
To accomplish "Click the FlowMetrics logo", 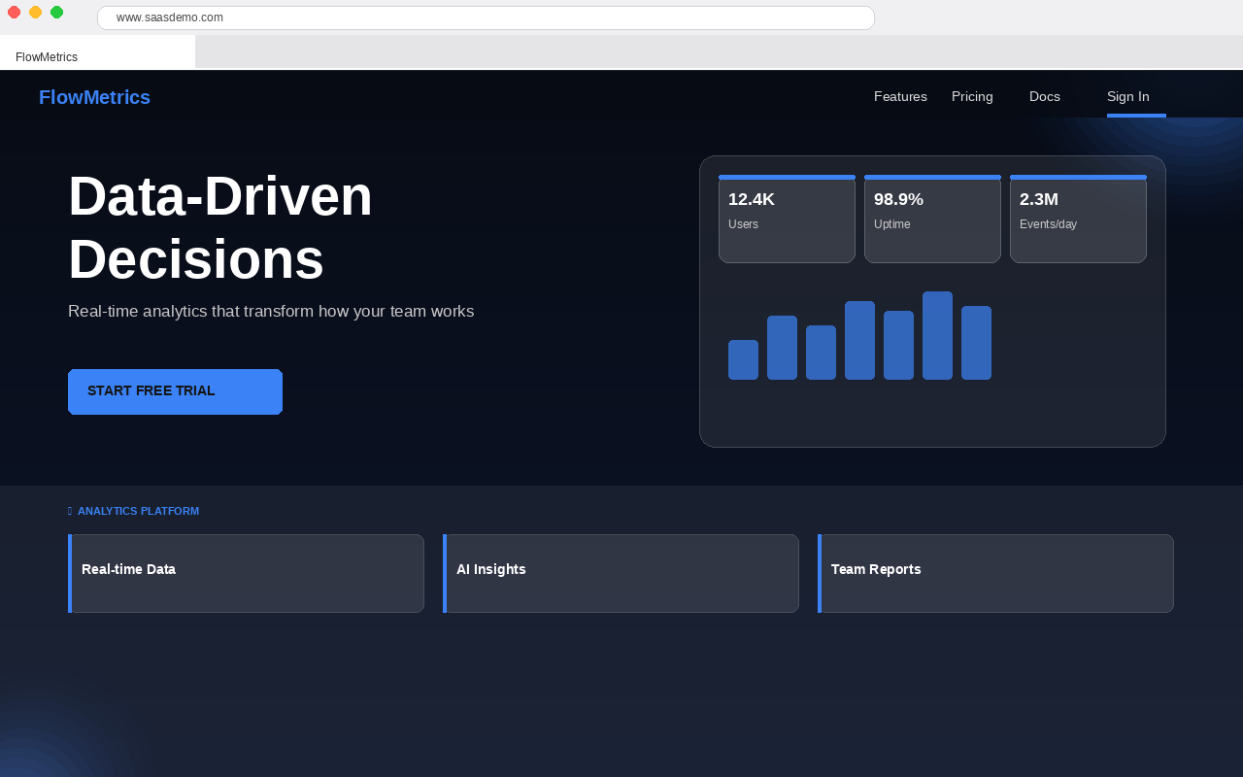I will point(94,97).
